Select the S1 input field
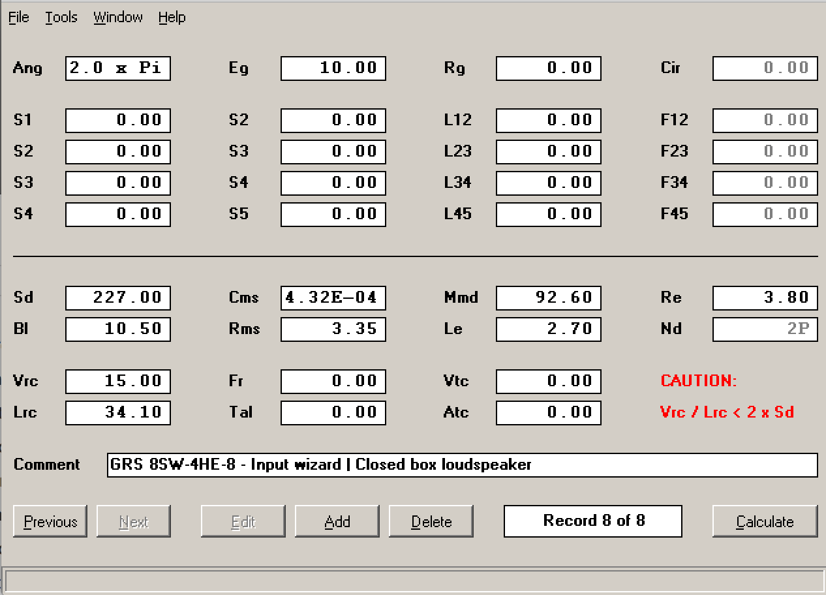826x595 pixels. pos(118,121)
